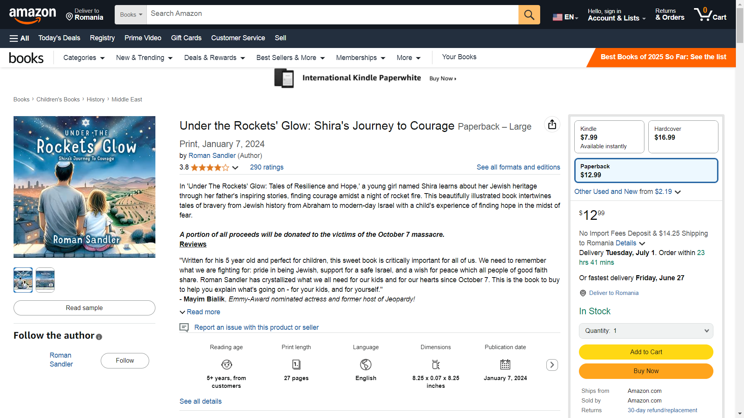Open 30-day refund/replacement link
Screen dimensions: 744x418
[x=662, y=410]
